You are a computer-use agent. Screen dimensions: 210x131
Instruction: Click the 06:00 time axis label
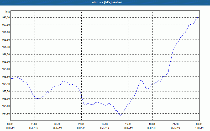(x=58, y=124)
